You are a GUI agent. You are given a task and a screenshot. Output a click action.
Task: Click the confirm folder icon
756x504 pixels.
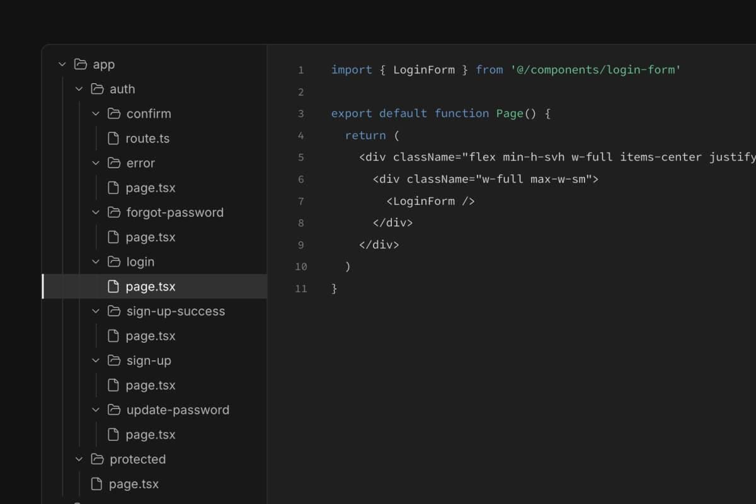click(113, 113)
